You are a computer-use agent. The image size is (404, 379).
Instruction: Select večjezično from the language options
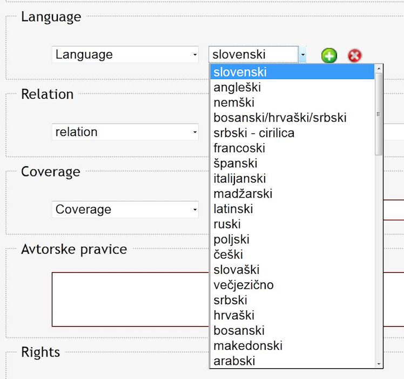(x=244, y=285)
